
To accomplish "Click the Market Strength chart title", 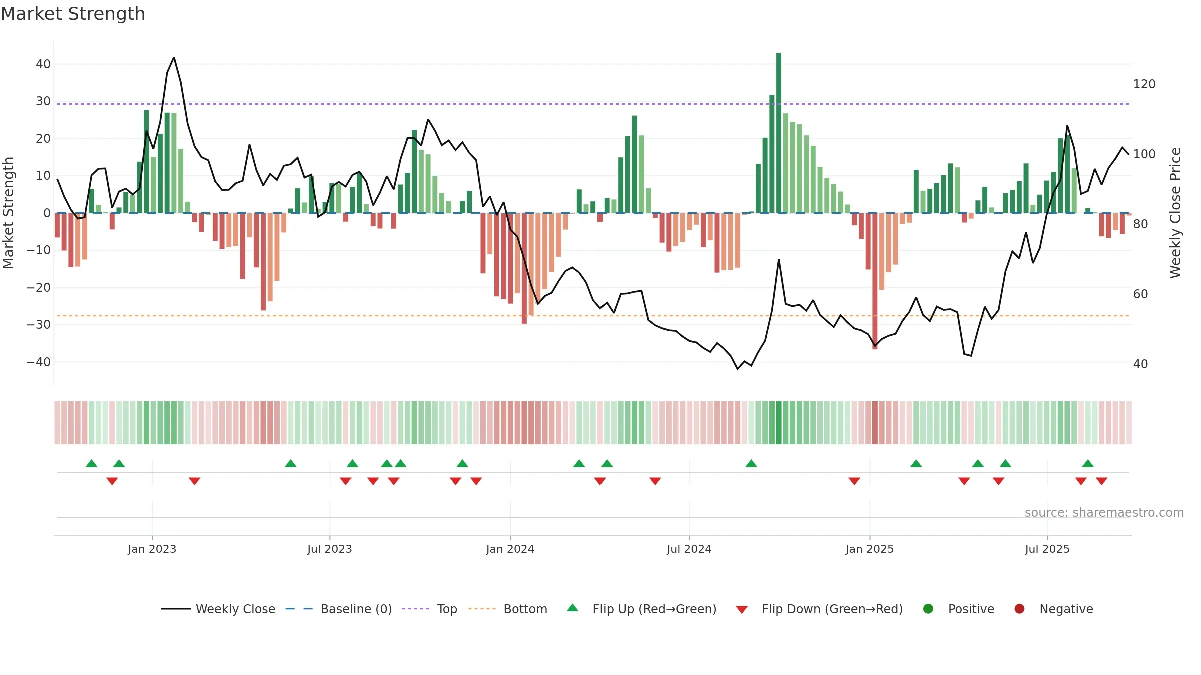I will (73, 14).
